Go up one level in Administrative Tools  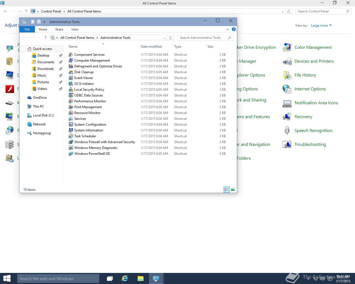(x=45, y=38)
